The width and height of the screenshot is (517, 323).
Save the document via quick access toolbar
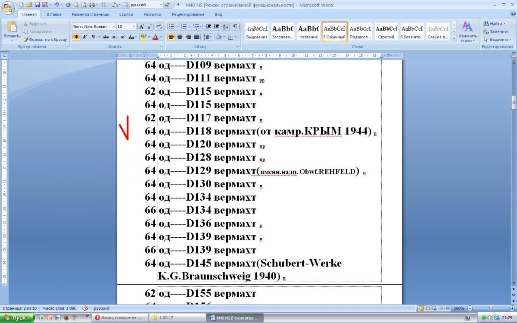[x=37, y=5]
